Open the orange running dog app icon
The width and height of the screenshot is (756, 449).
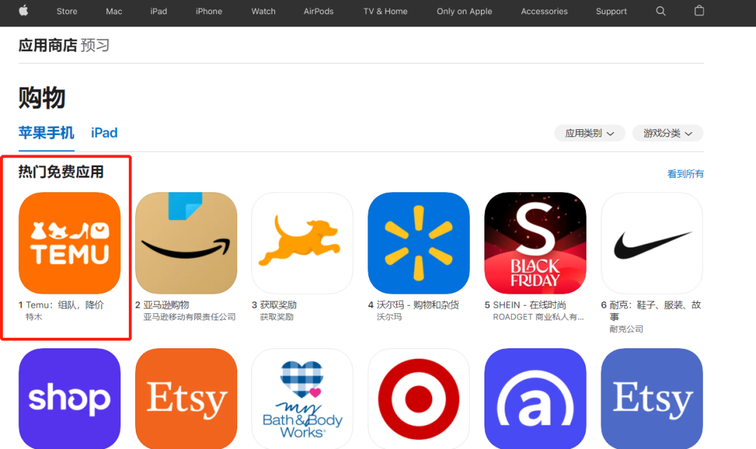click(x=302, y=243)
